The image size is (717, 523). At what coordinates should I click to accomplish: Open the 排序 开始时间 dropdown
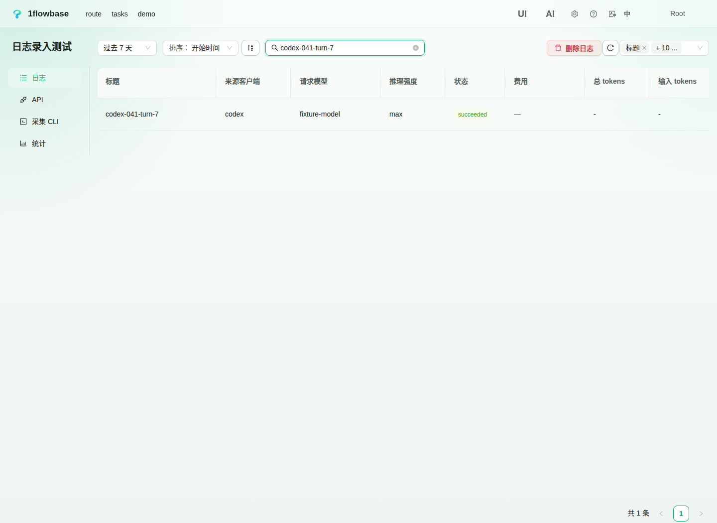coord(201,48)
